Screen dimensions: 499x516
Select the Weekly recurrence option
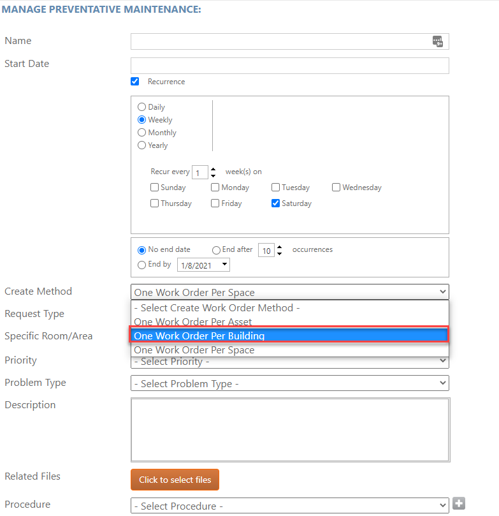[141, 120]
